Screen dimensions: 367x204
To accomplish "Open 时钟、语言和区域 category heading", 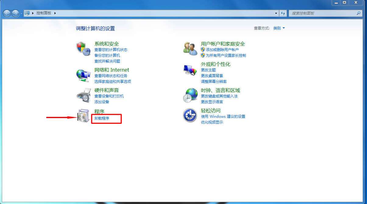I will tap(221, 90).
